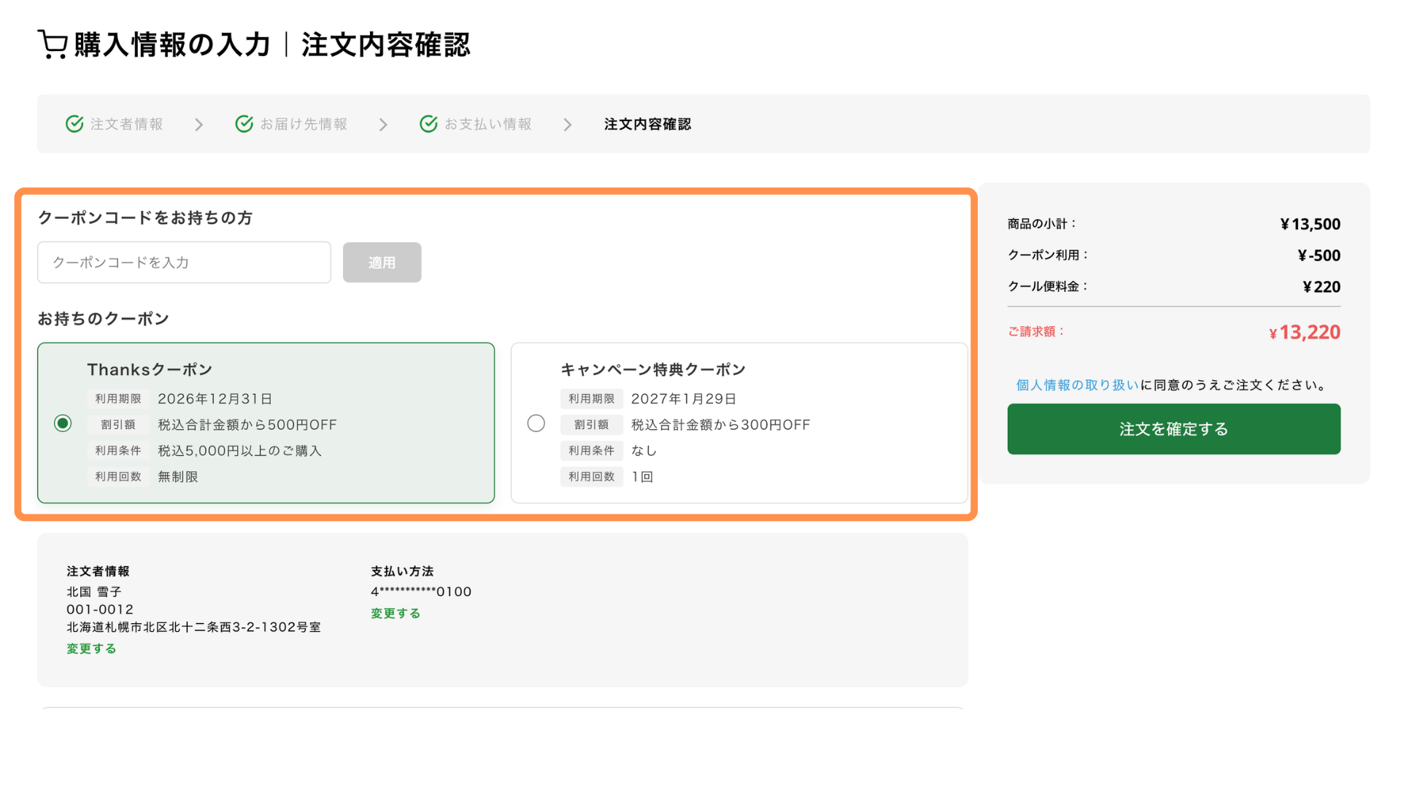Screen dimensions: 1401x788
Task: Go to the お支払い情報 step
Action: [488, 124]
